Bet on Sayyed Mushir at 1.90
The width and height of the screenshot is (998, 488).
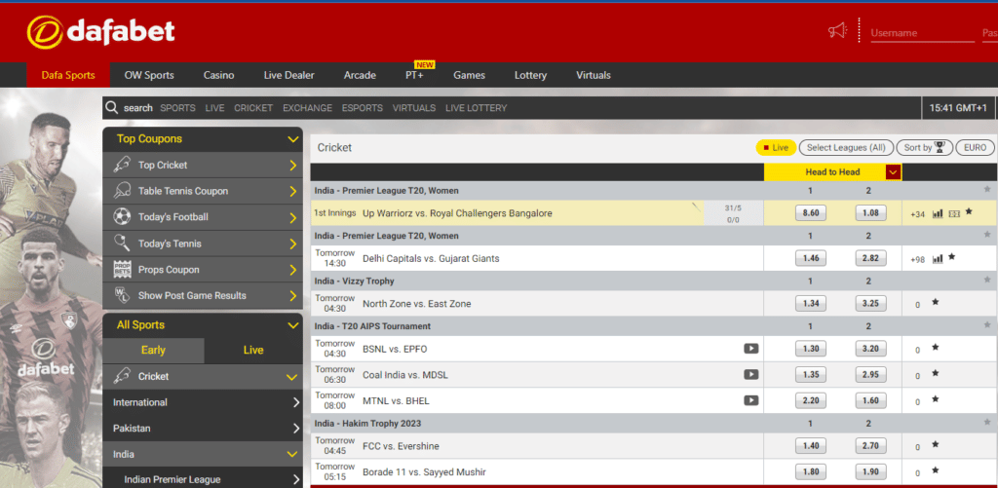coord(870,472)
